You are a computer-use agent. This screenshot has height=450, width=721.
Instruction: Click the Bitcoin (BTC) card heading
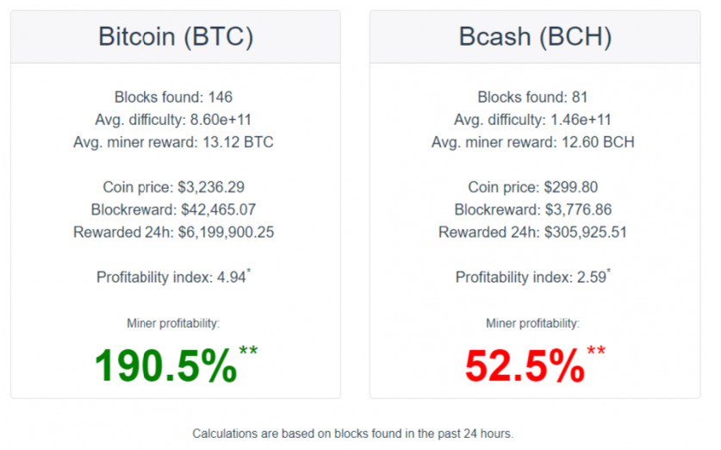175,37
